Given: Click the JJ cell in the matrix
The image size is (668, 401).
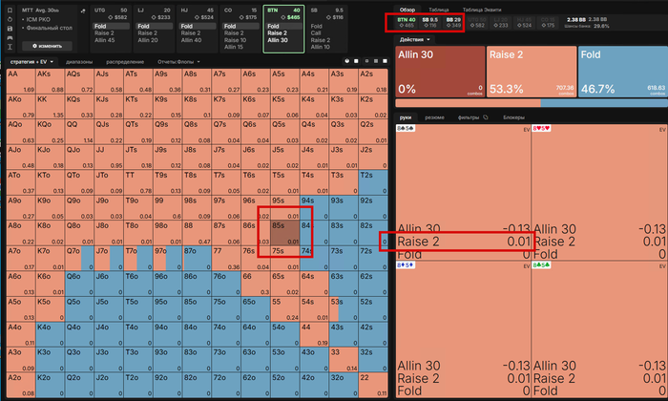Looking at the screenshot, I should (109, 157).
